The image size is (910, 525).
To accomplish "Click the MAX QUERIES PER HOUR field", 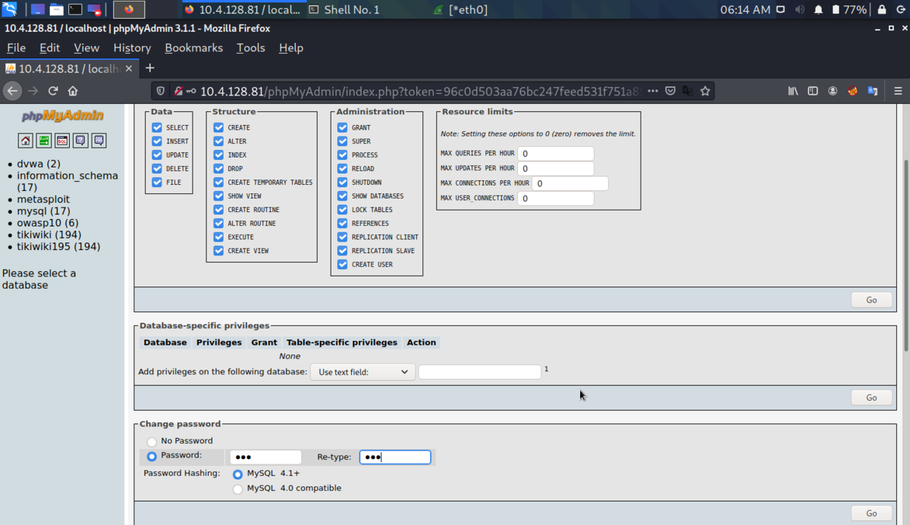I will pos(556,154).
